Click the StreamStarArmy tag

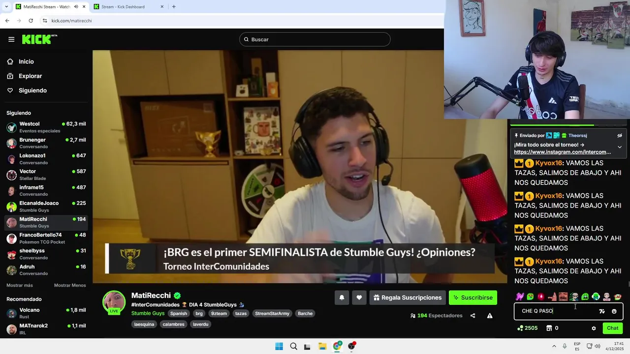pos(272,314)
